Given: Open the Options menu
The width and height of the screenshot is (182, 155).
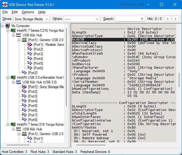Looking at the screenshot, I should (28, 12).
